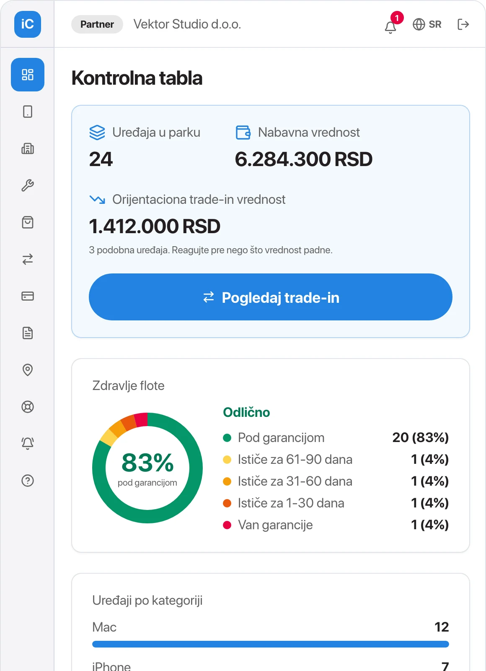Click the dark orange dot for 1-30 dana

[227, 503]
